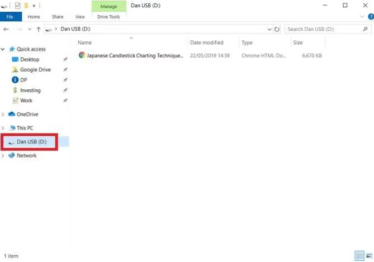Click the Back navigation arrow
Screen dimensions: 374x262
(x=6, y=29)
